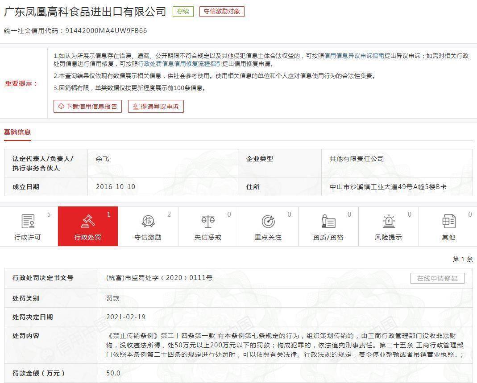The image size is (477, 383).
Task: Click the 失信惩戒 scales icon
Action: point(208,221)
